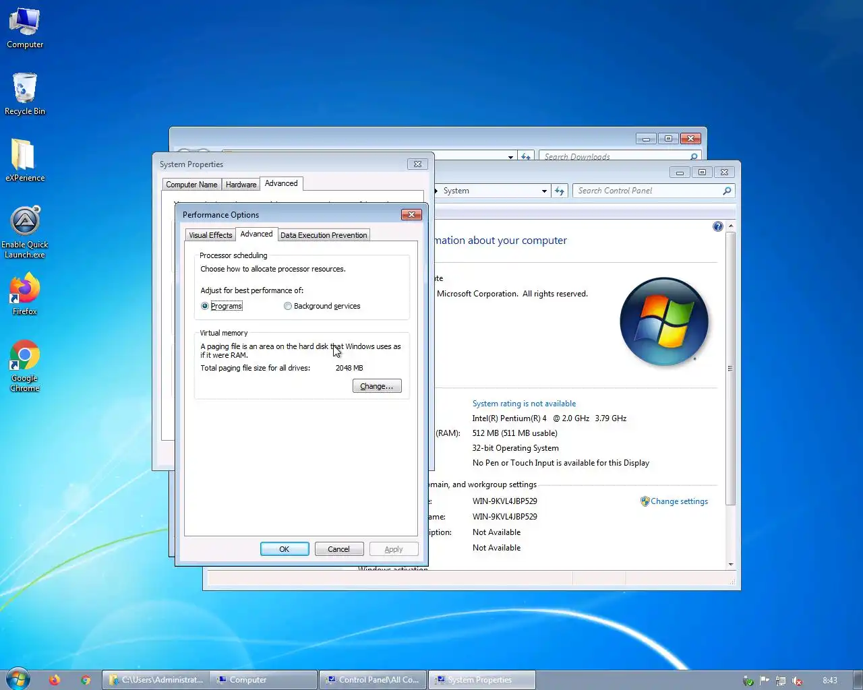Open System rating is not available link

pos(524,404)
